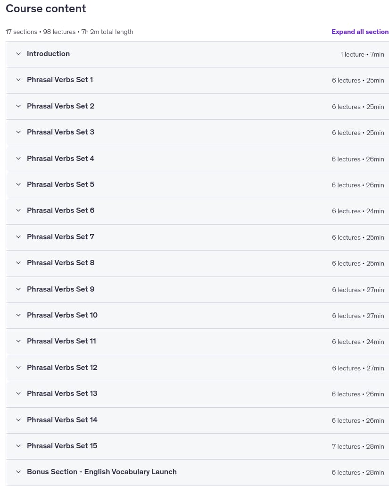Expand Phrasal Verbs Set 15 chevron
The height and width of the screenshot is (486, 389).
pyautogui.click(x=18, y=446)
